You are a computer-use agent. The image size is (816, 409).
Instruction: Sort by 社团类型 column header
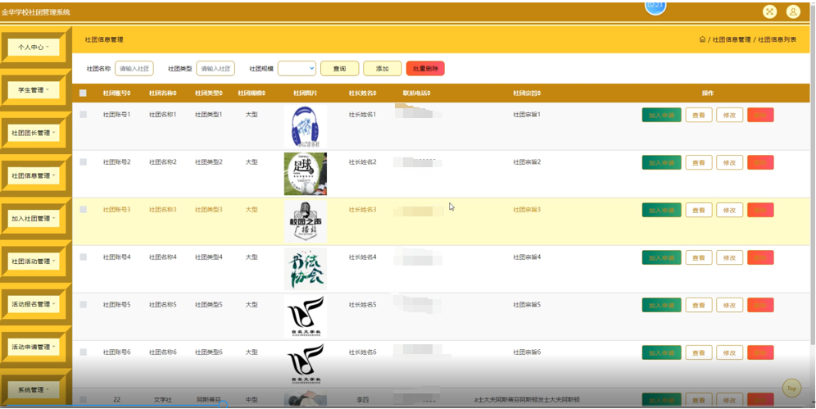(x=208, y=93)
